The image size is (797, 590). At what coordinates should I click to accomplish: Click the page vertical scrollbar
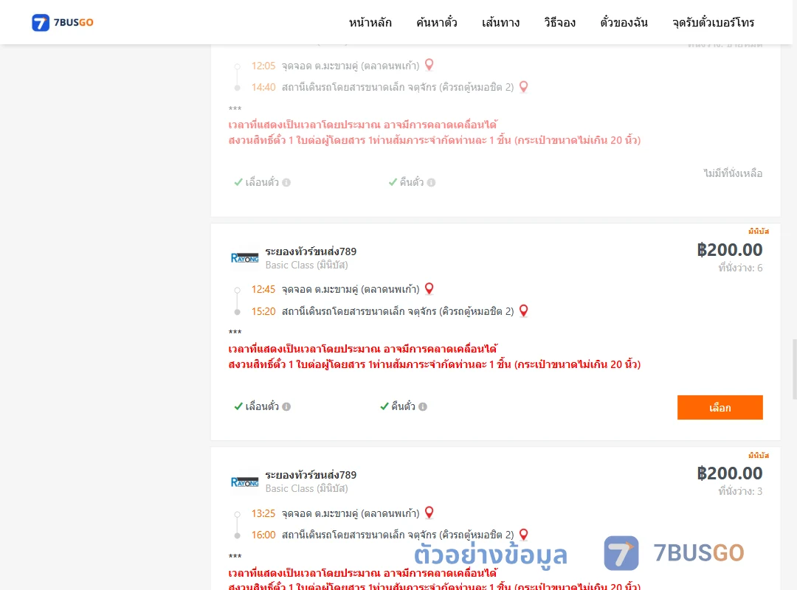point(795,369)
